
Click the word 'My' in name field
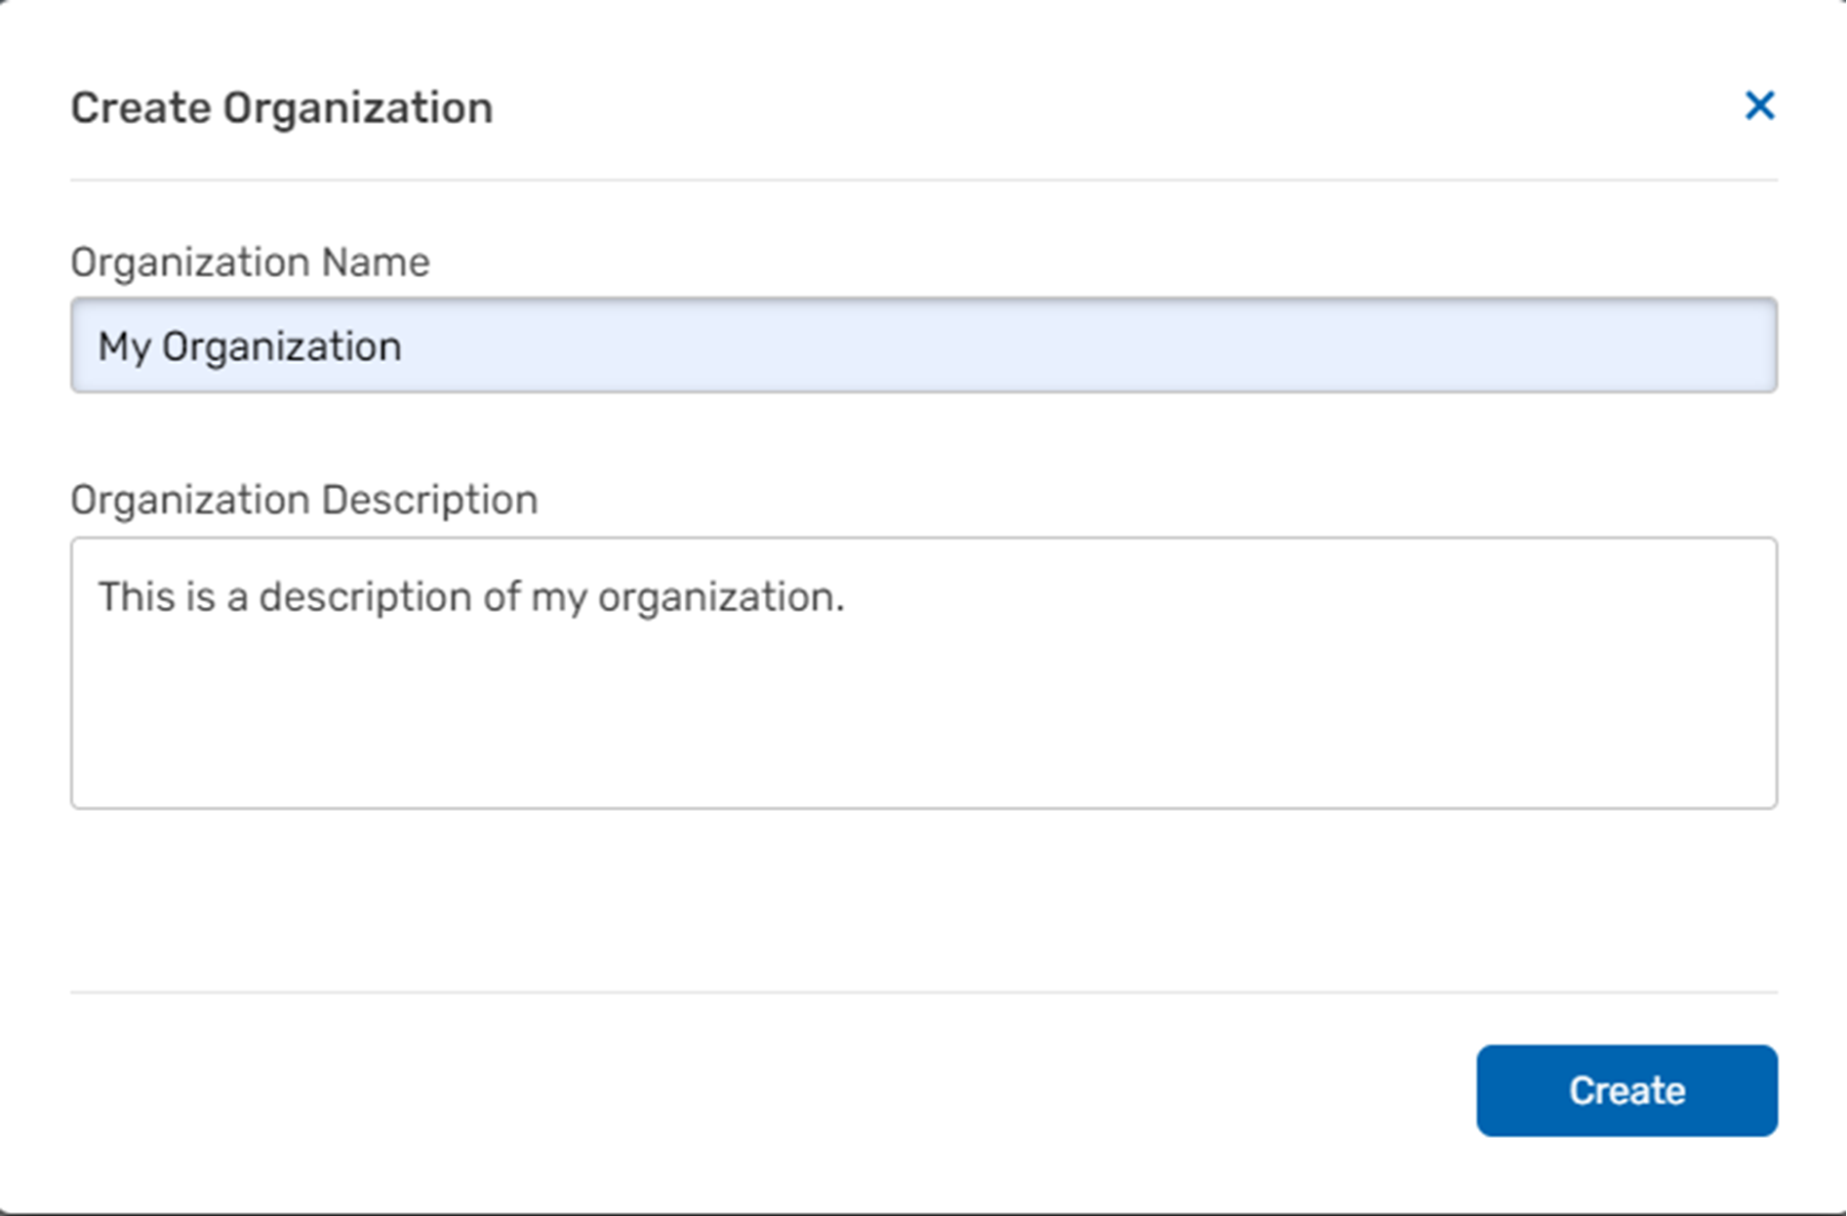123,347
